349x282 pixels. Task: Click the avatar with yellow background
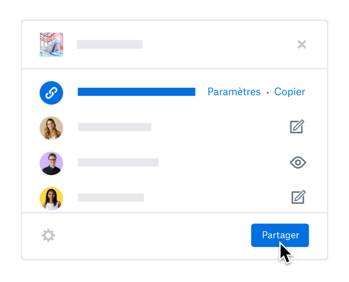tap(51, 198)
